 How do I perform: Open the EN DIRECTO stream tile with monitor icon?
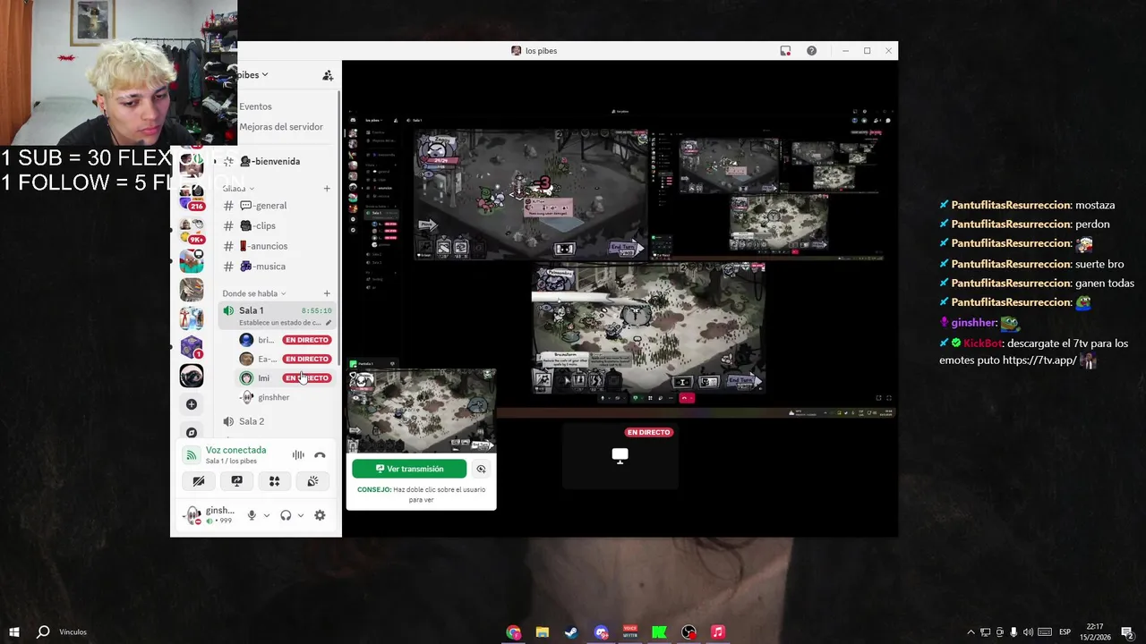(x=620, y=456)
